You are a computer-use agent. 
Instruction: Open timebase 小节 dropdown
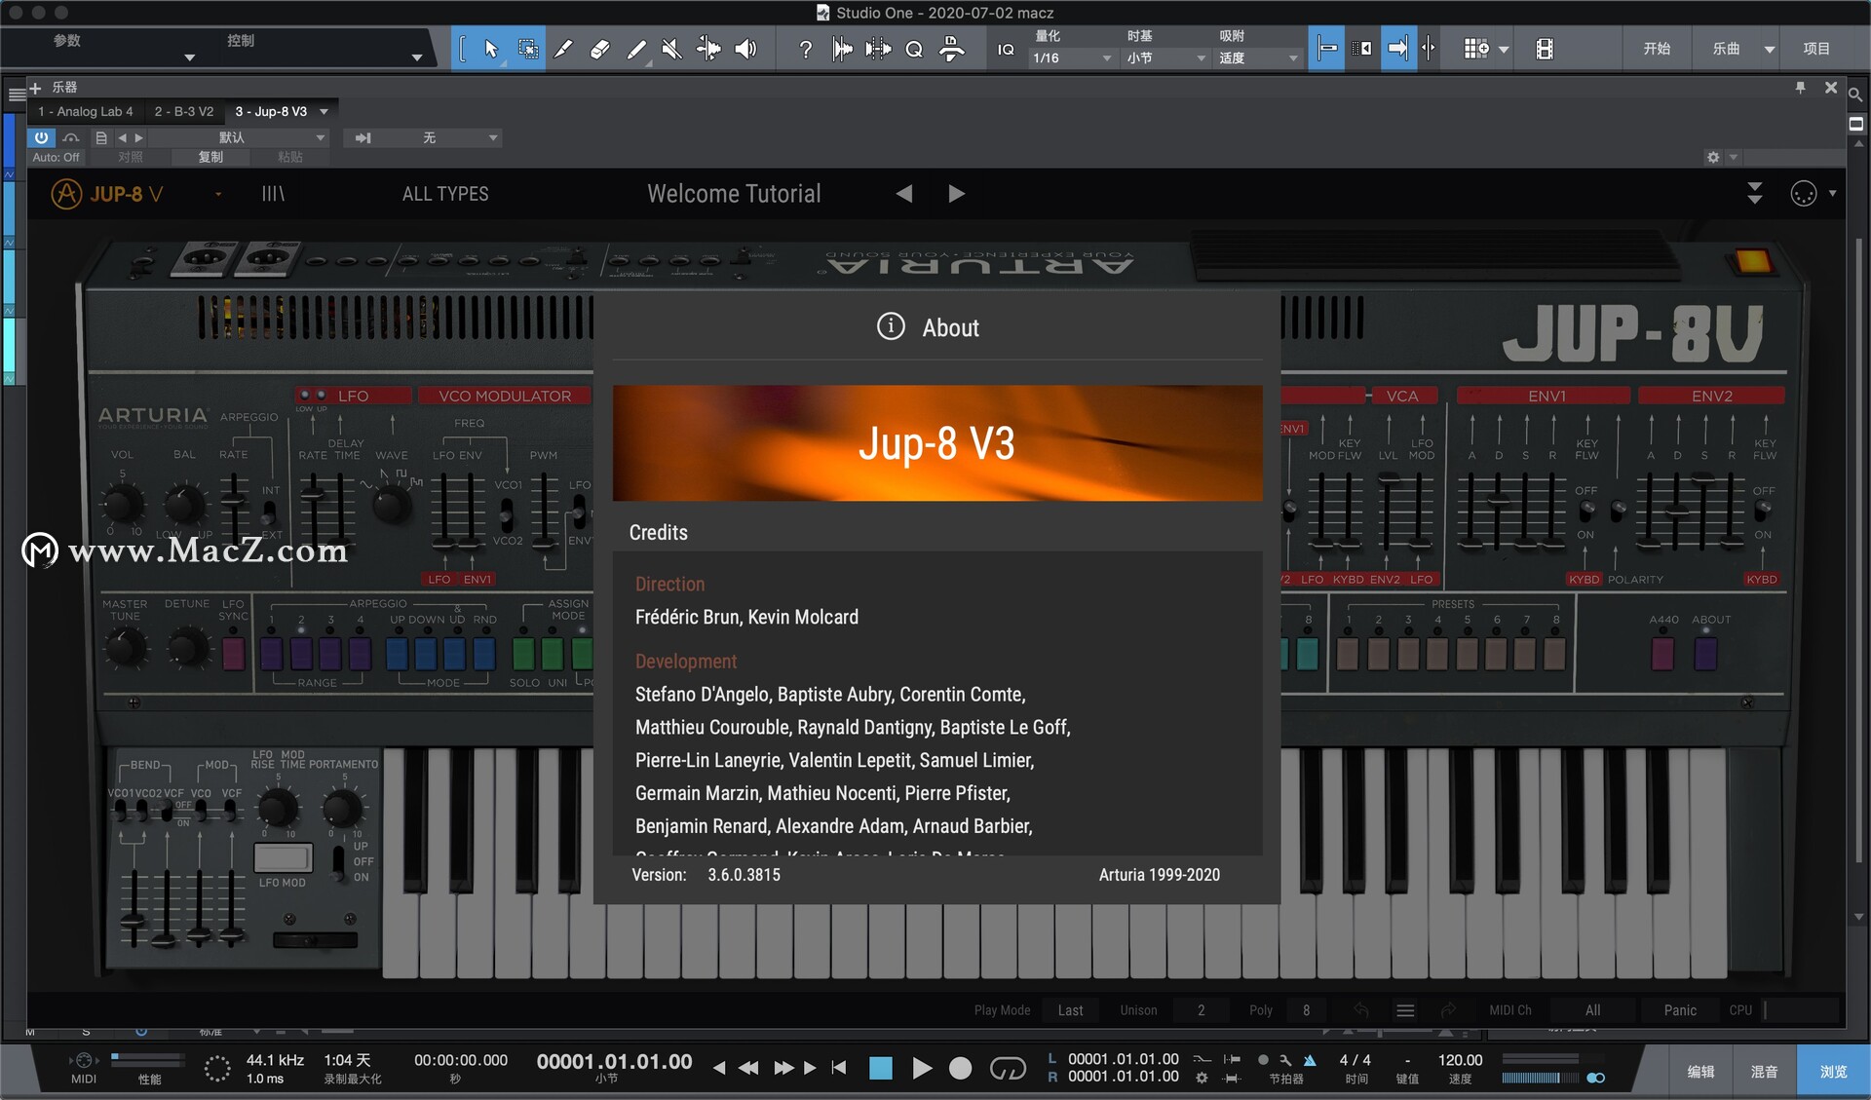(1165, 57)
